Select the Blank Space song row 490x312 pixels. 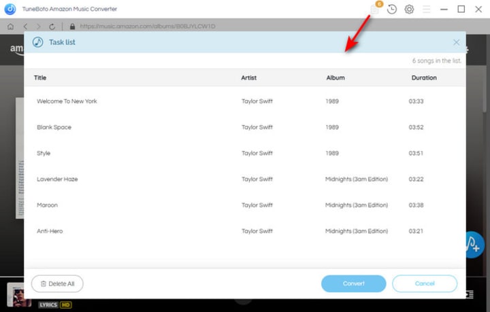pos(245,127)
